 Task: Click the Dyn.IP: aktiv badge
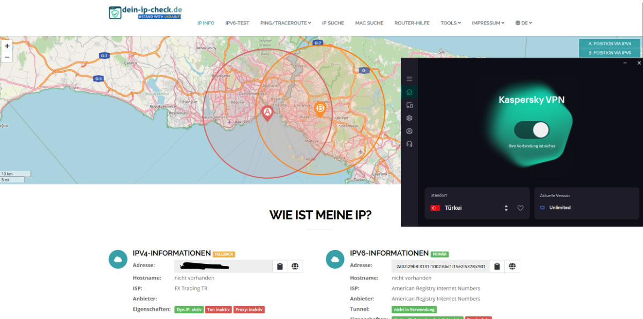189,309
